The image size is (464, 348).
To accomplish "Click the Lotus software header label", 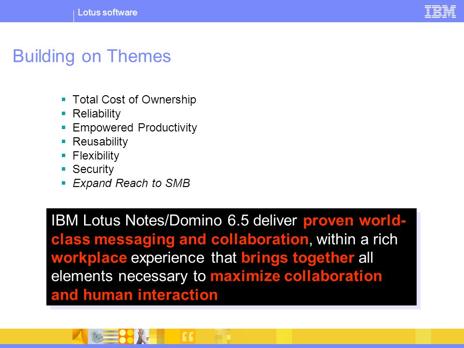I will click(107, 13).
